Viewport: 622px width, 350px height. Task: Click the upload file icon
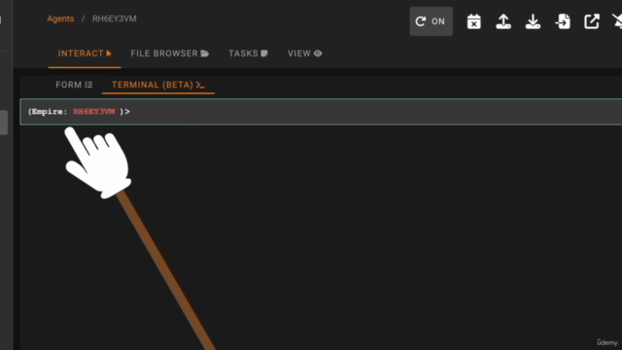click(x=503, y=21)
